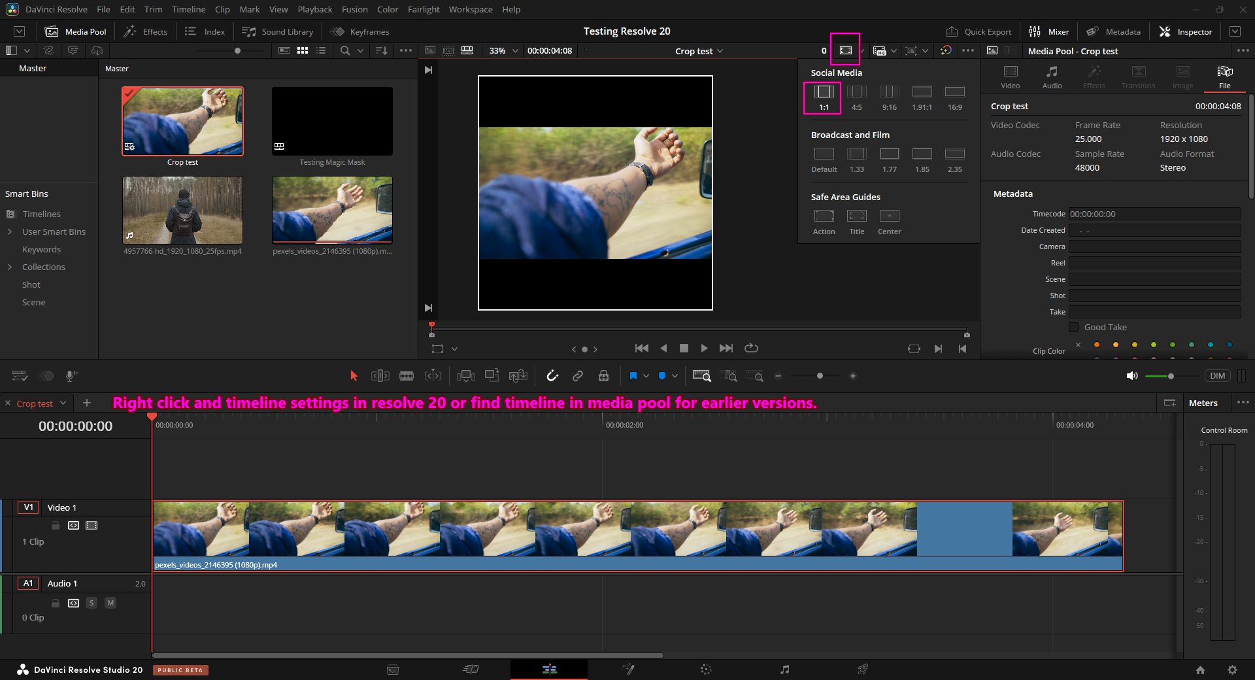Select the 4957766-hd forest clip thumbnail
Viewport: 1255px width, 680px height.
click(182, 210)
